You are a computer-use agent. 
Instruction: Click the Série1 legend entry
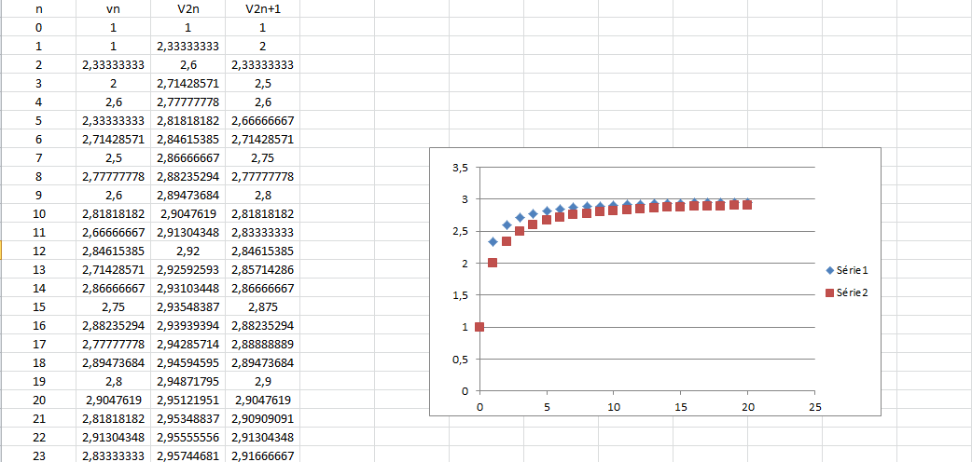(849, 270)
